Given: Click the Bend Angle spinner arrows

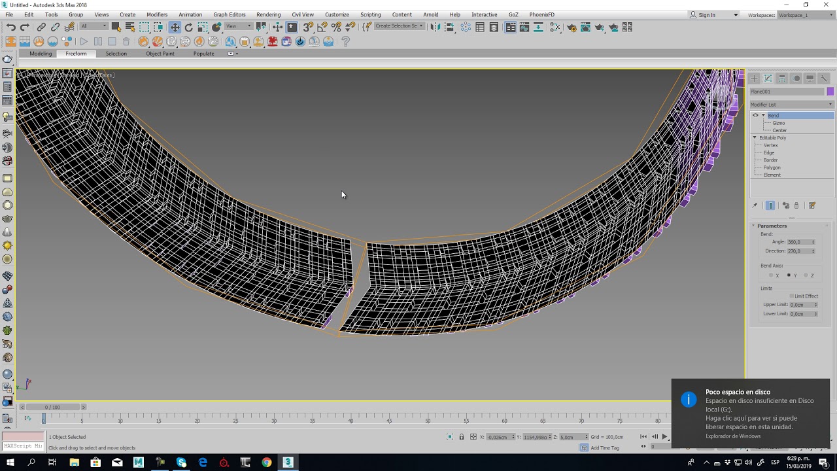Looking at the screenshot, I should tap(813, 242).
